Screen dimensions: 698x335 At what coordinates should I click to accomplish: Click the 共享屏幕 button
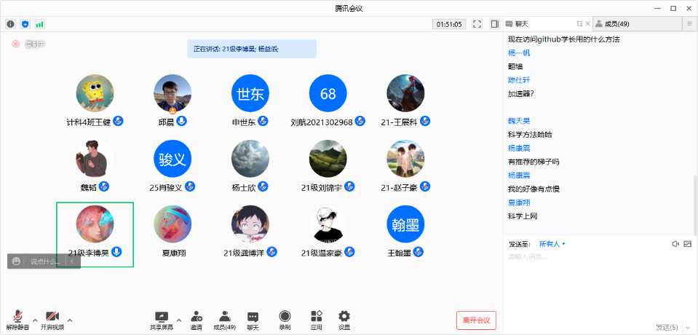click(161, 319)
